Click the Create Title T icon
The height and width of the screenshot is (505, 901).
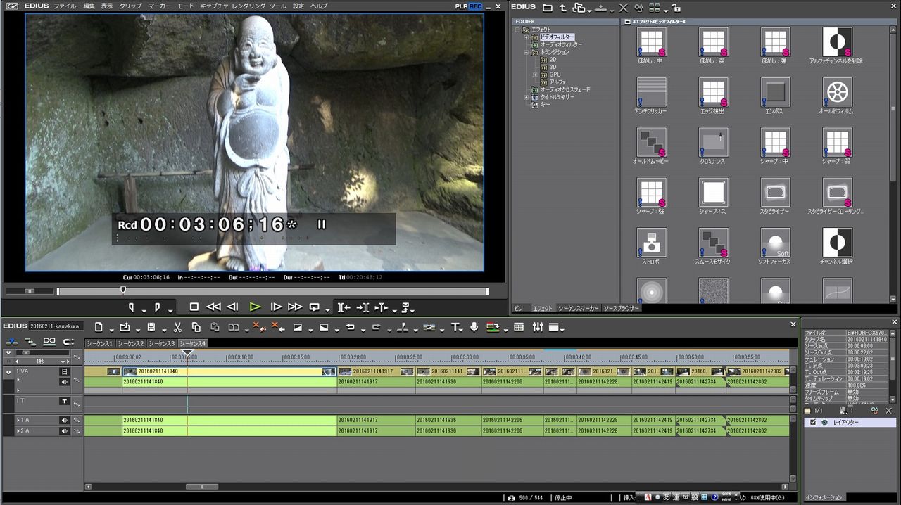pyautogui.click(x=455, y=327)
